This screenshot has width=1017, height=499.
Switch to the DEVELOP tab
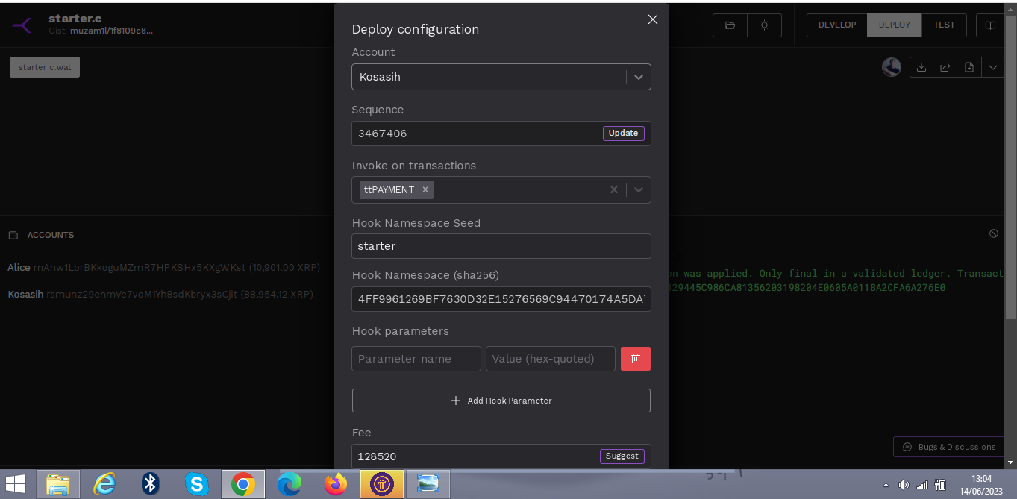tap(837, 25)
